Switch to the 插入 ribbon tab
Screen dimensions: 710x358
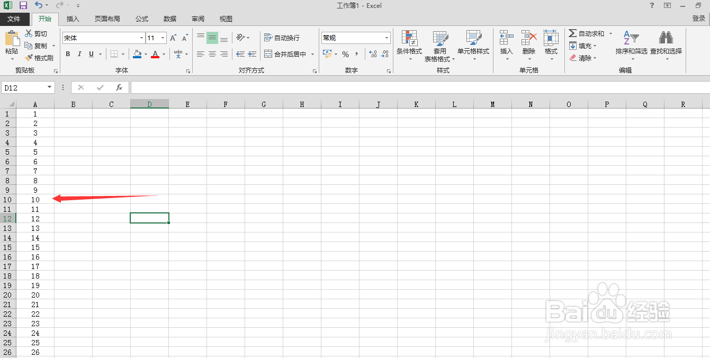point(73,19)
